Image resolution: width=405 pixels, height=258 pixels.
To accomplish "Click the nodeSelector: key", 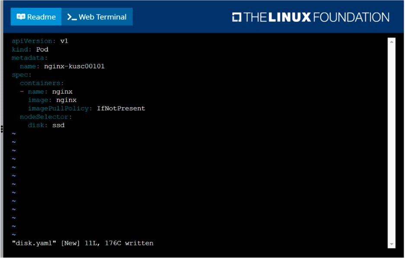I will (46, 117).
